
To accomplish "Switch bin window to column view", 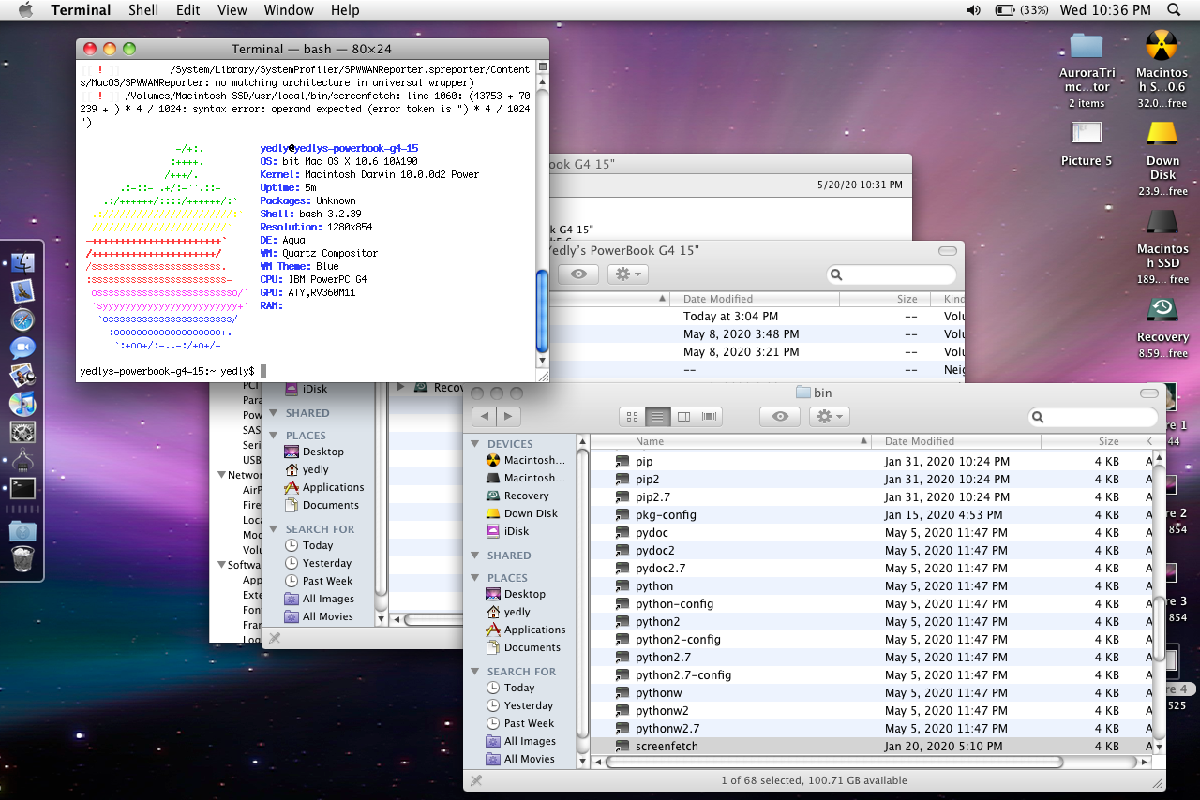I will [x=683, y=417].
